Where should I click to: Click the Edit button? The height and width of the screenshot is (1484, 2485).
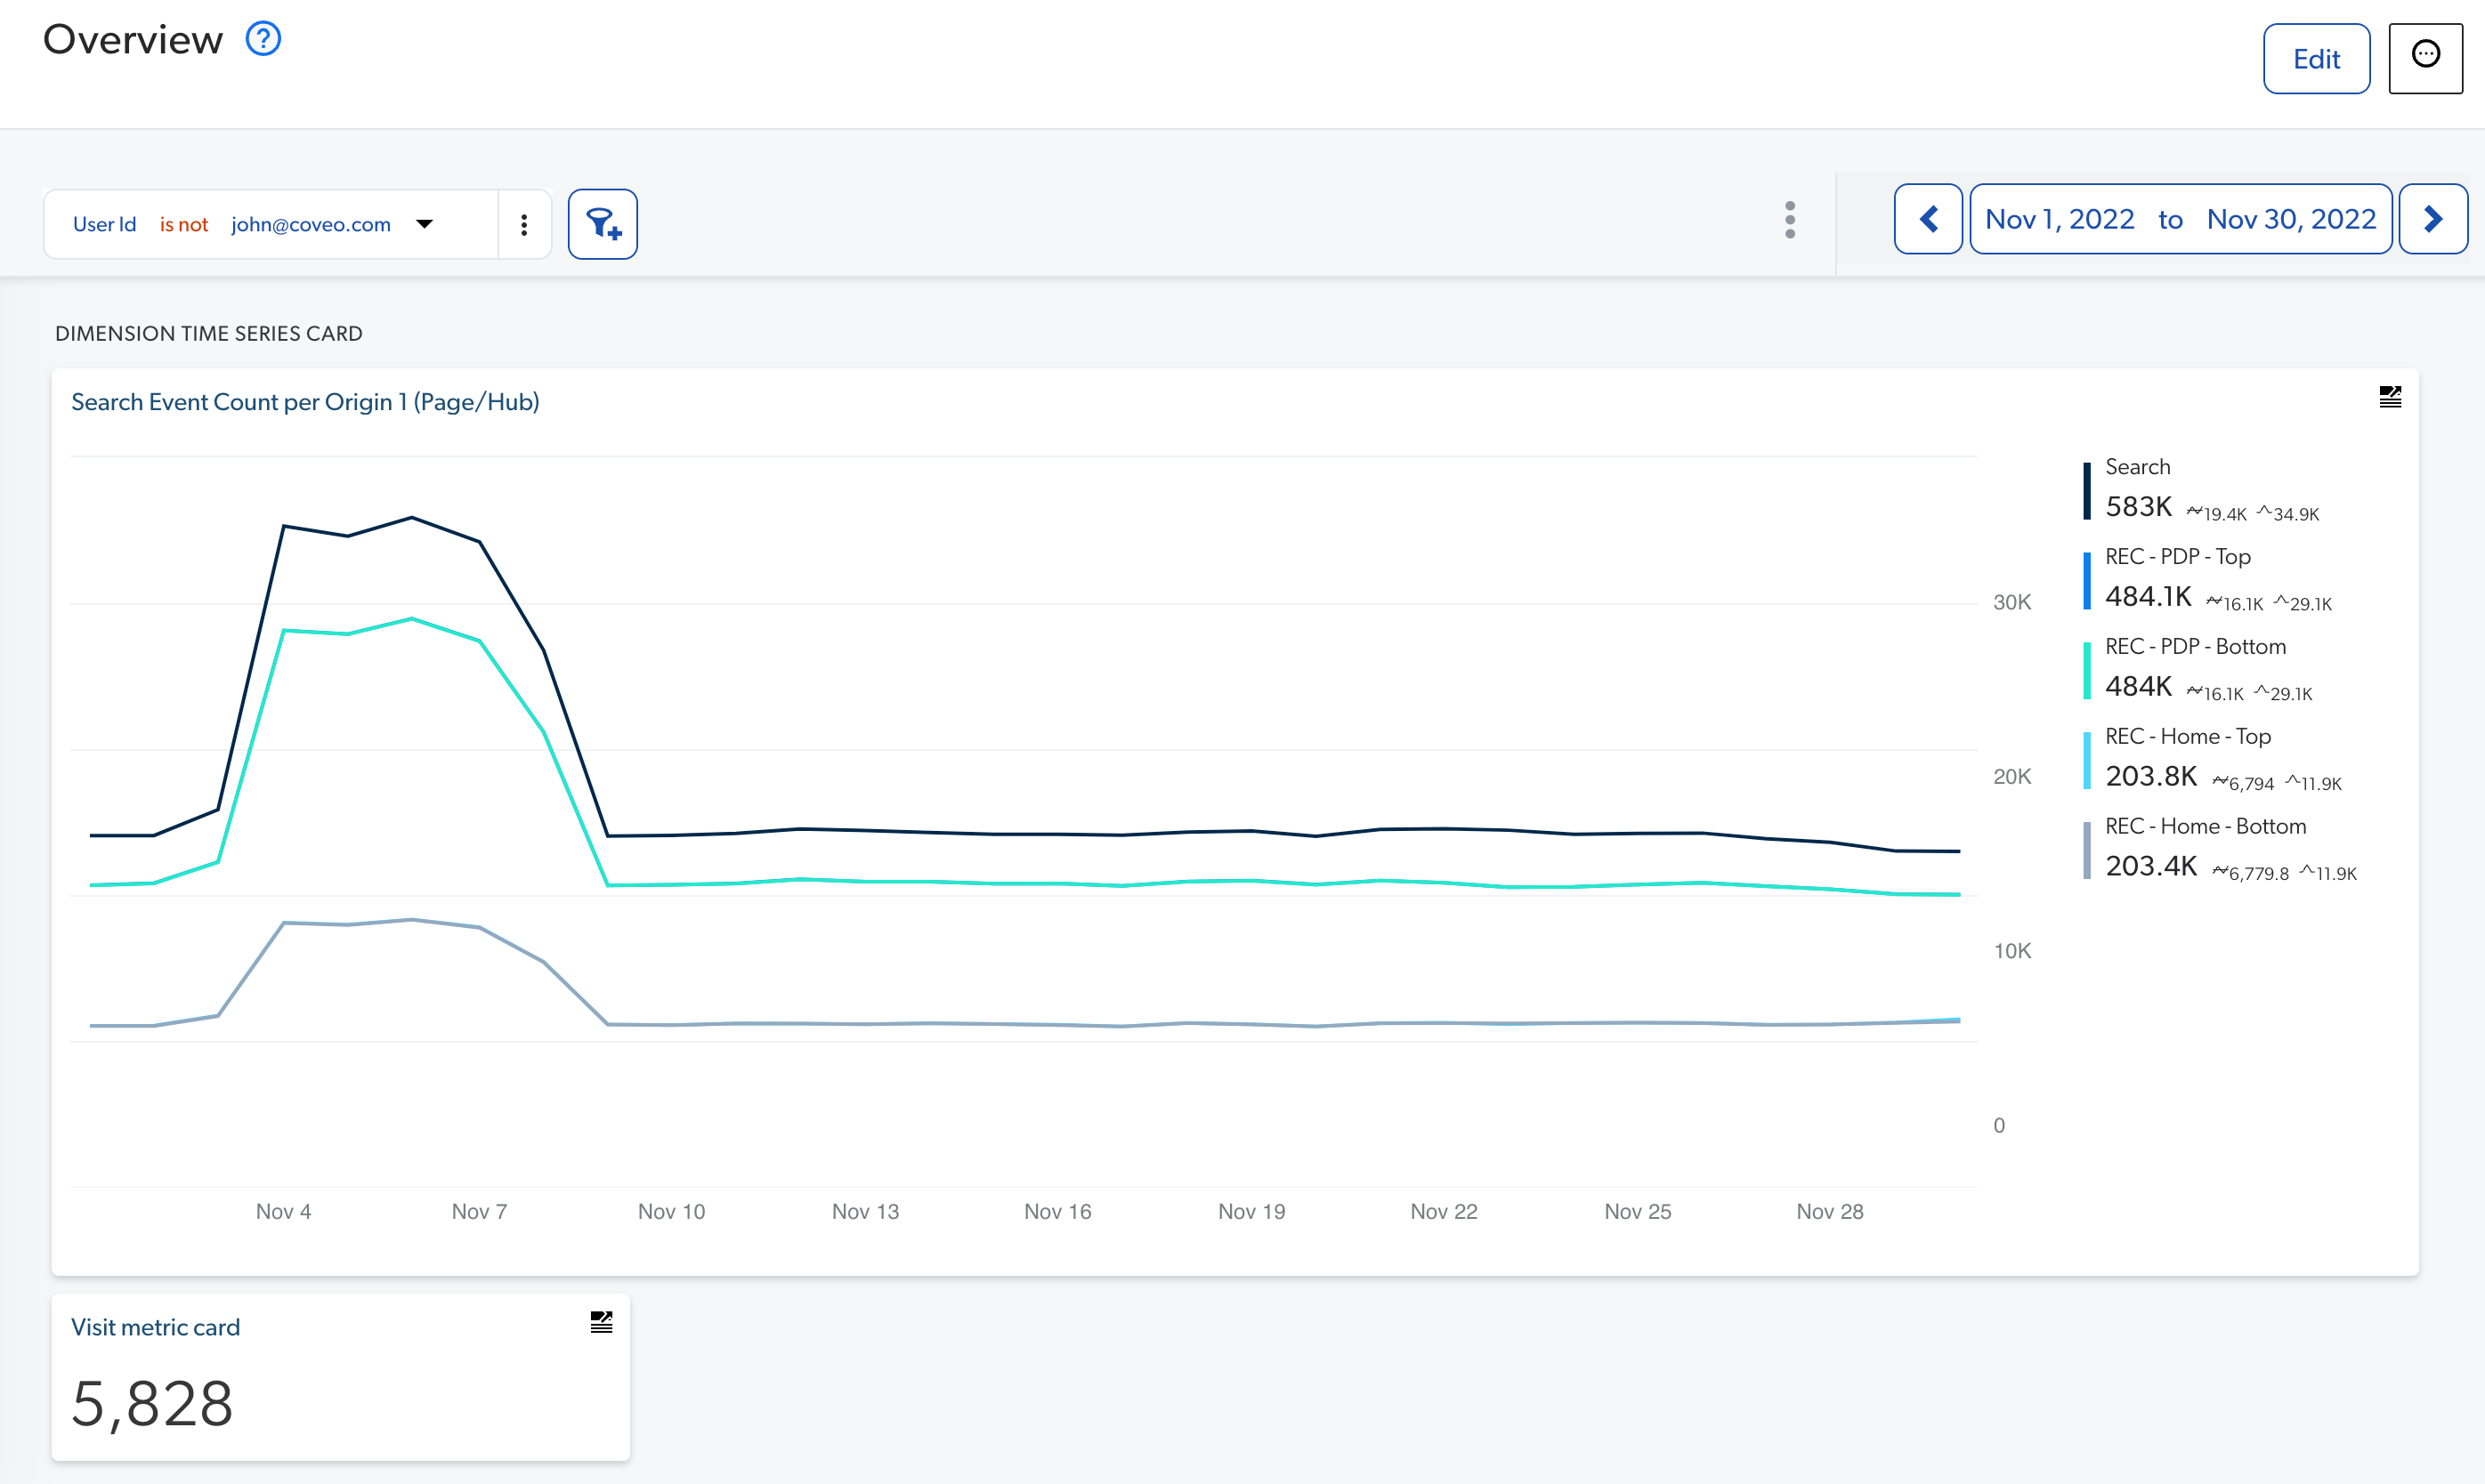tap(2317, 58)
